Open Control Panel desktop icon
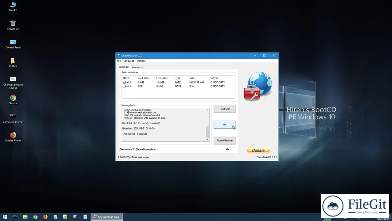This screenshot has width=392, height=221. 13,44
